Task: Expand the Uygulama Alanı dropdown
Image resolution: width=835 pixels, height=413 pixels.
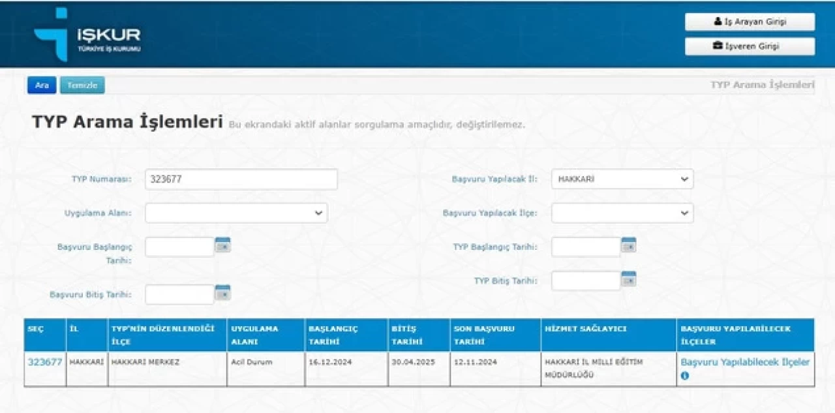Action: point(236,213)
